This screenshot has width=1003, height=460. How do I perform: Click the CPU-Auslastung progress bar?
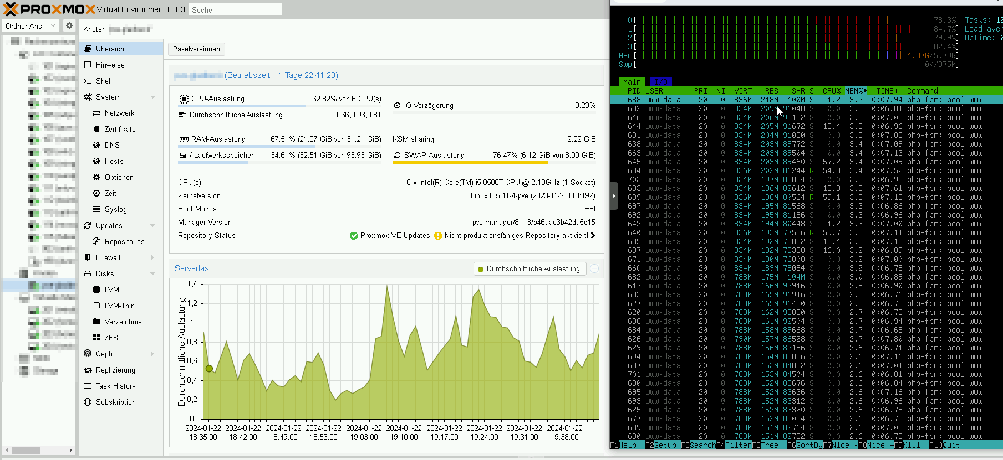pos(280,106)
